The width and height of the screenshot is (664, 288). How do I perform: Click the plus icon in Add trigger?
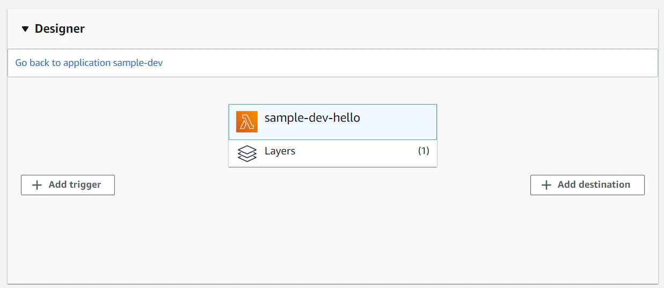click(37, 185)
